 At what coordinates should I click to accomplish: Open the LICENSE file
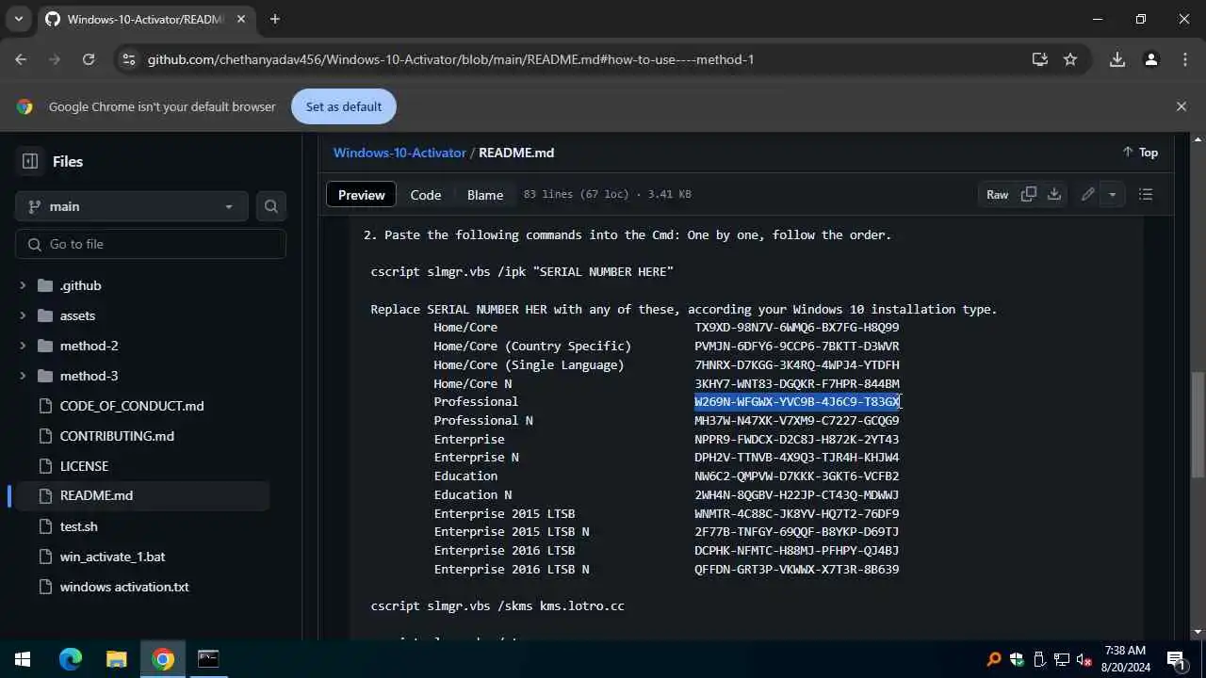pyautogui.click(x=84, y=466)
